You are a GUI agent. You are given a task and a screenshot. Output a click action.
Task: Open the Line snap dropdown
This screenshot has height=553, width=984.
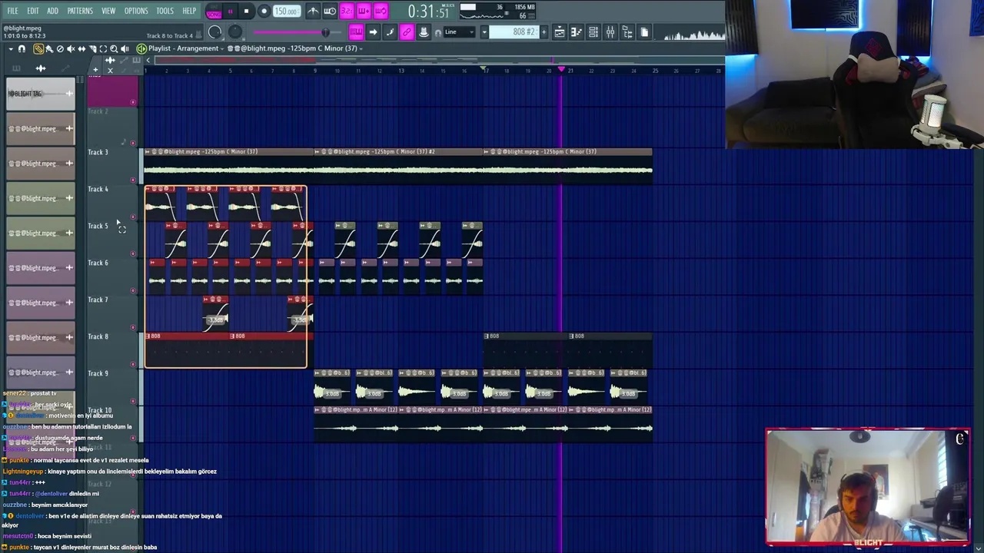(x=459, y=32)
